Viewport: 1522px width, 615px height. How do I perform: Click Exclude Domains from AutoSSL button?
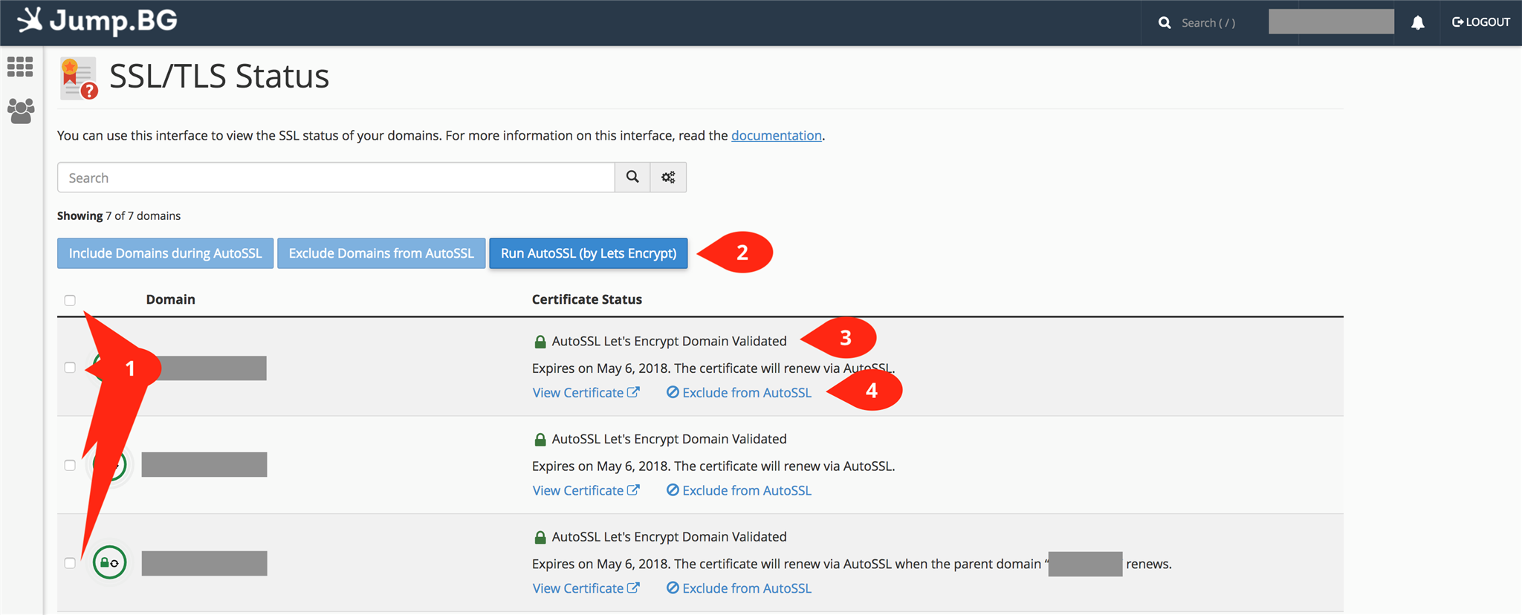[x=381, y=253]
